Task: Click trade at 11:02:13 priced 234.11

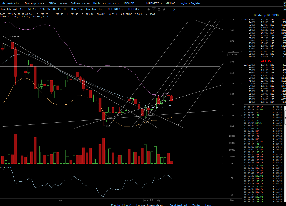Action: pos(263,147)
